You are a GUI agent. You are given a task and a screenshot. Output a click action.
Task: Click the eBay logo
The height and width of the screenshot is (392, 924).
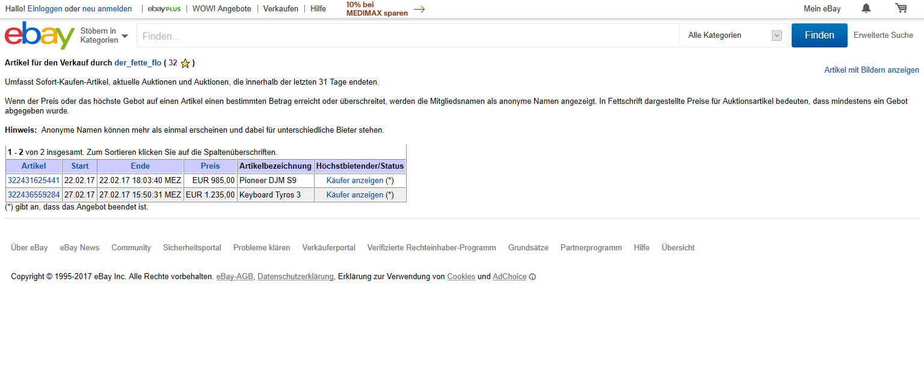tap(40, 35)
